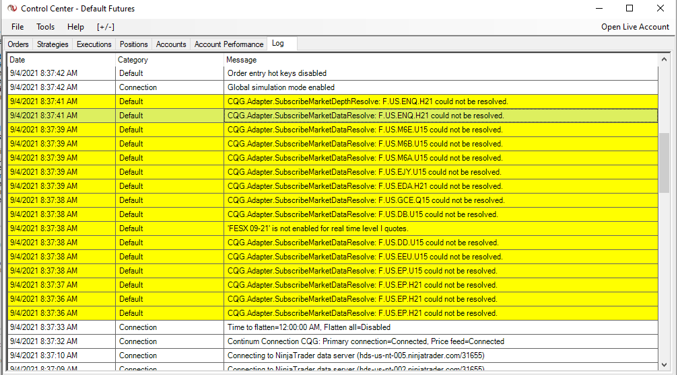Select the F.US.M6E.U15 could not be resolved row
Screen dimensions: 680x375
tap(333, 130)
